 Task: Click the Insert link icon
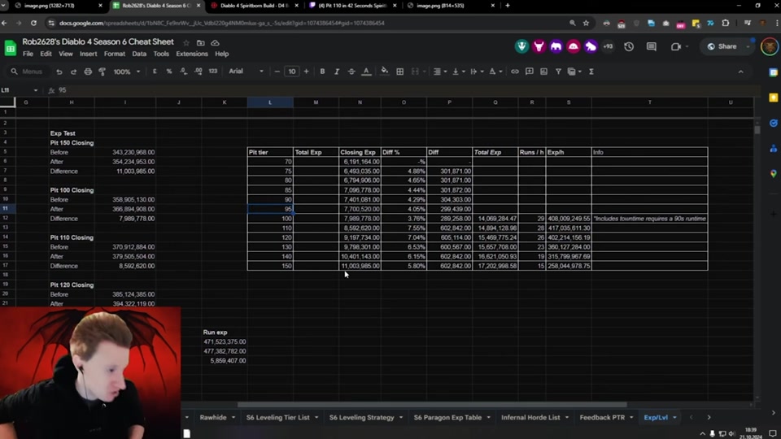tap(514, 72)
